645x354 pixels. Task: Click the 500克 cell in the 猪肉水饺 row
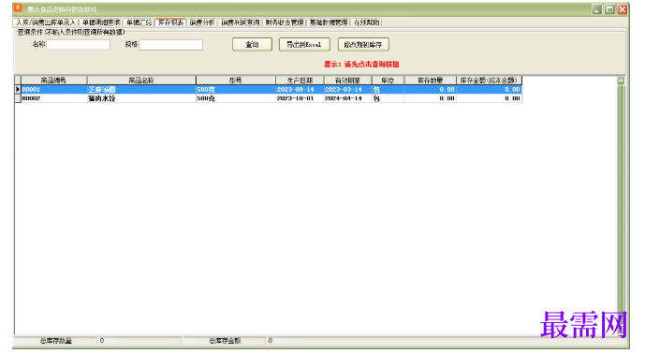pyautogui.click(x=236, y=98)
